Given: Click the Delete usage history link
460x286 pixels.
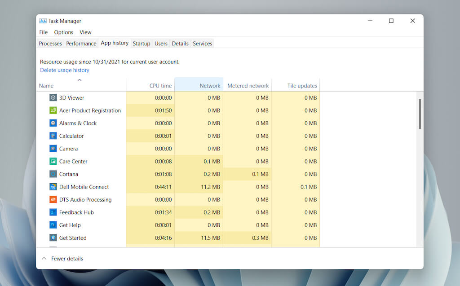Looking at the screenshot, I should click(65, 70).
